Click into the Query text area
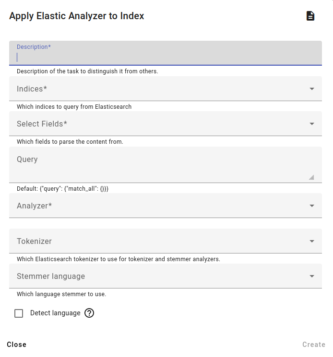 [166, 165]
